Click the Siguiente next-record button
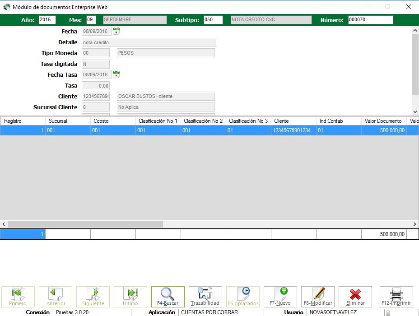This screenshot has height=316, width=419. (x=93, y=297)
